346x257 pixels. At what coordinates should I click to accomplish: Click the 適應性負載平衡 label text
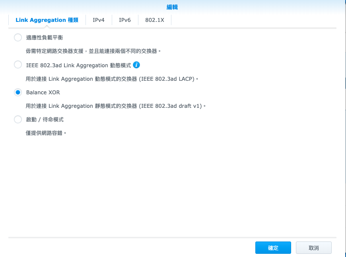coord(45,37)
